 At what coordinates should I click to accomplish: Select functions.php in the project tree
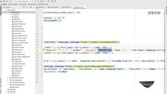click(18, 47)
